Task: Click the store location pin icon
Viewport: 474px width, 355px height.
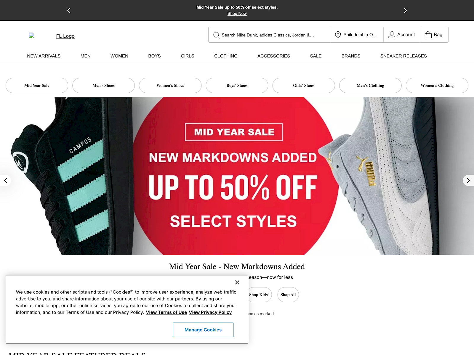Action: (x=338, y=35)
